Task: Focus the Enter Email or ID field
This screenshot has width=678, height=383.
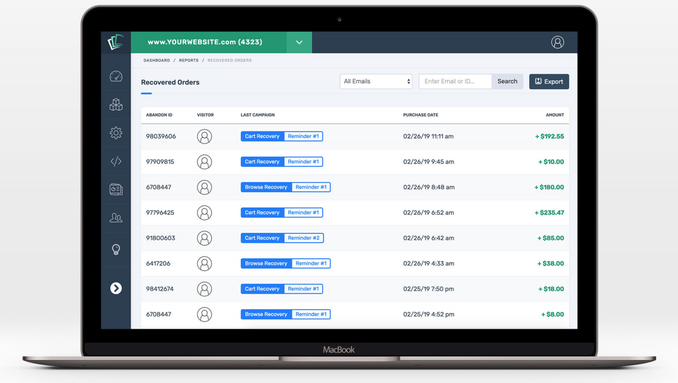Action: [x=455, y=81]
